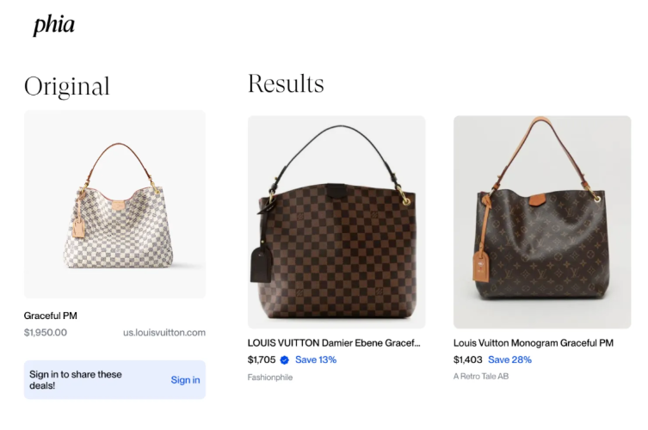Click the Graceful PM product name
Image resolution: width=648 pixels, height=430 pixels.
pos(51,316)
